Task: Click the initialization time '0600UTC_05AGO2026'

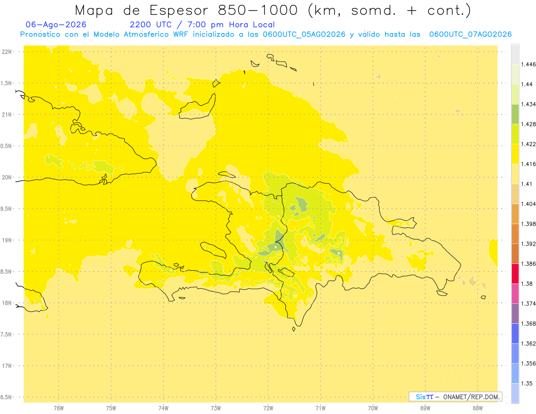Action: click(304, 34)
